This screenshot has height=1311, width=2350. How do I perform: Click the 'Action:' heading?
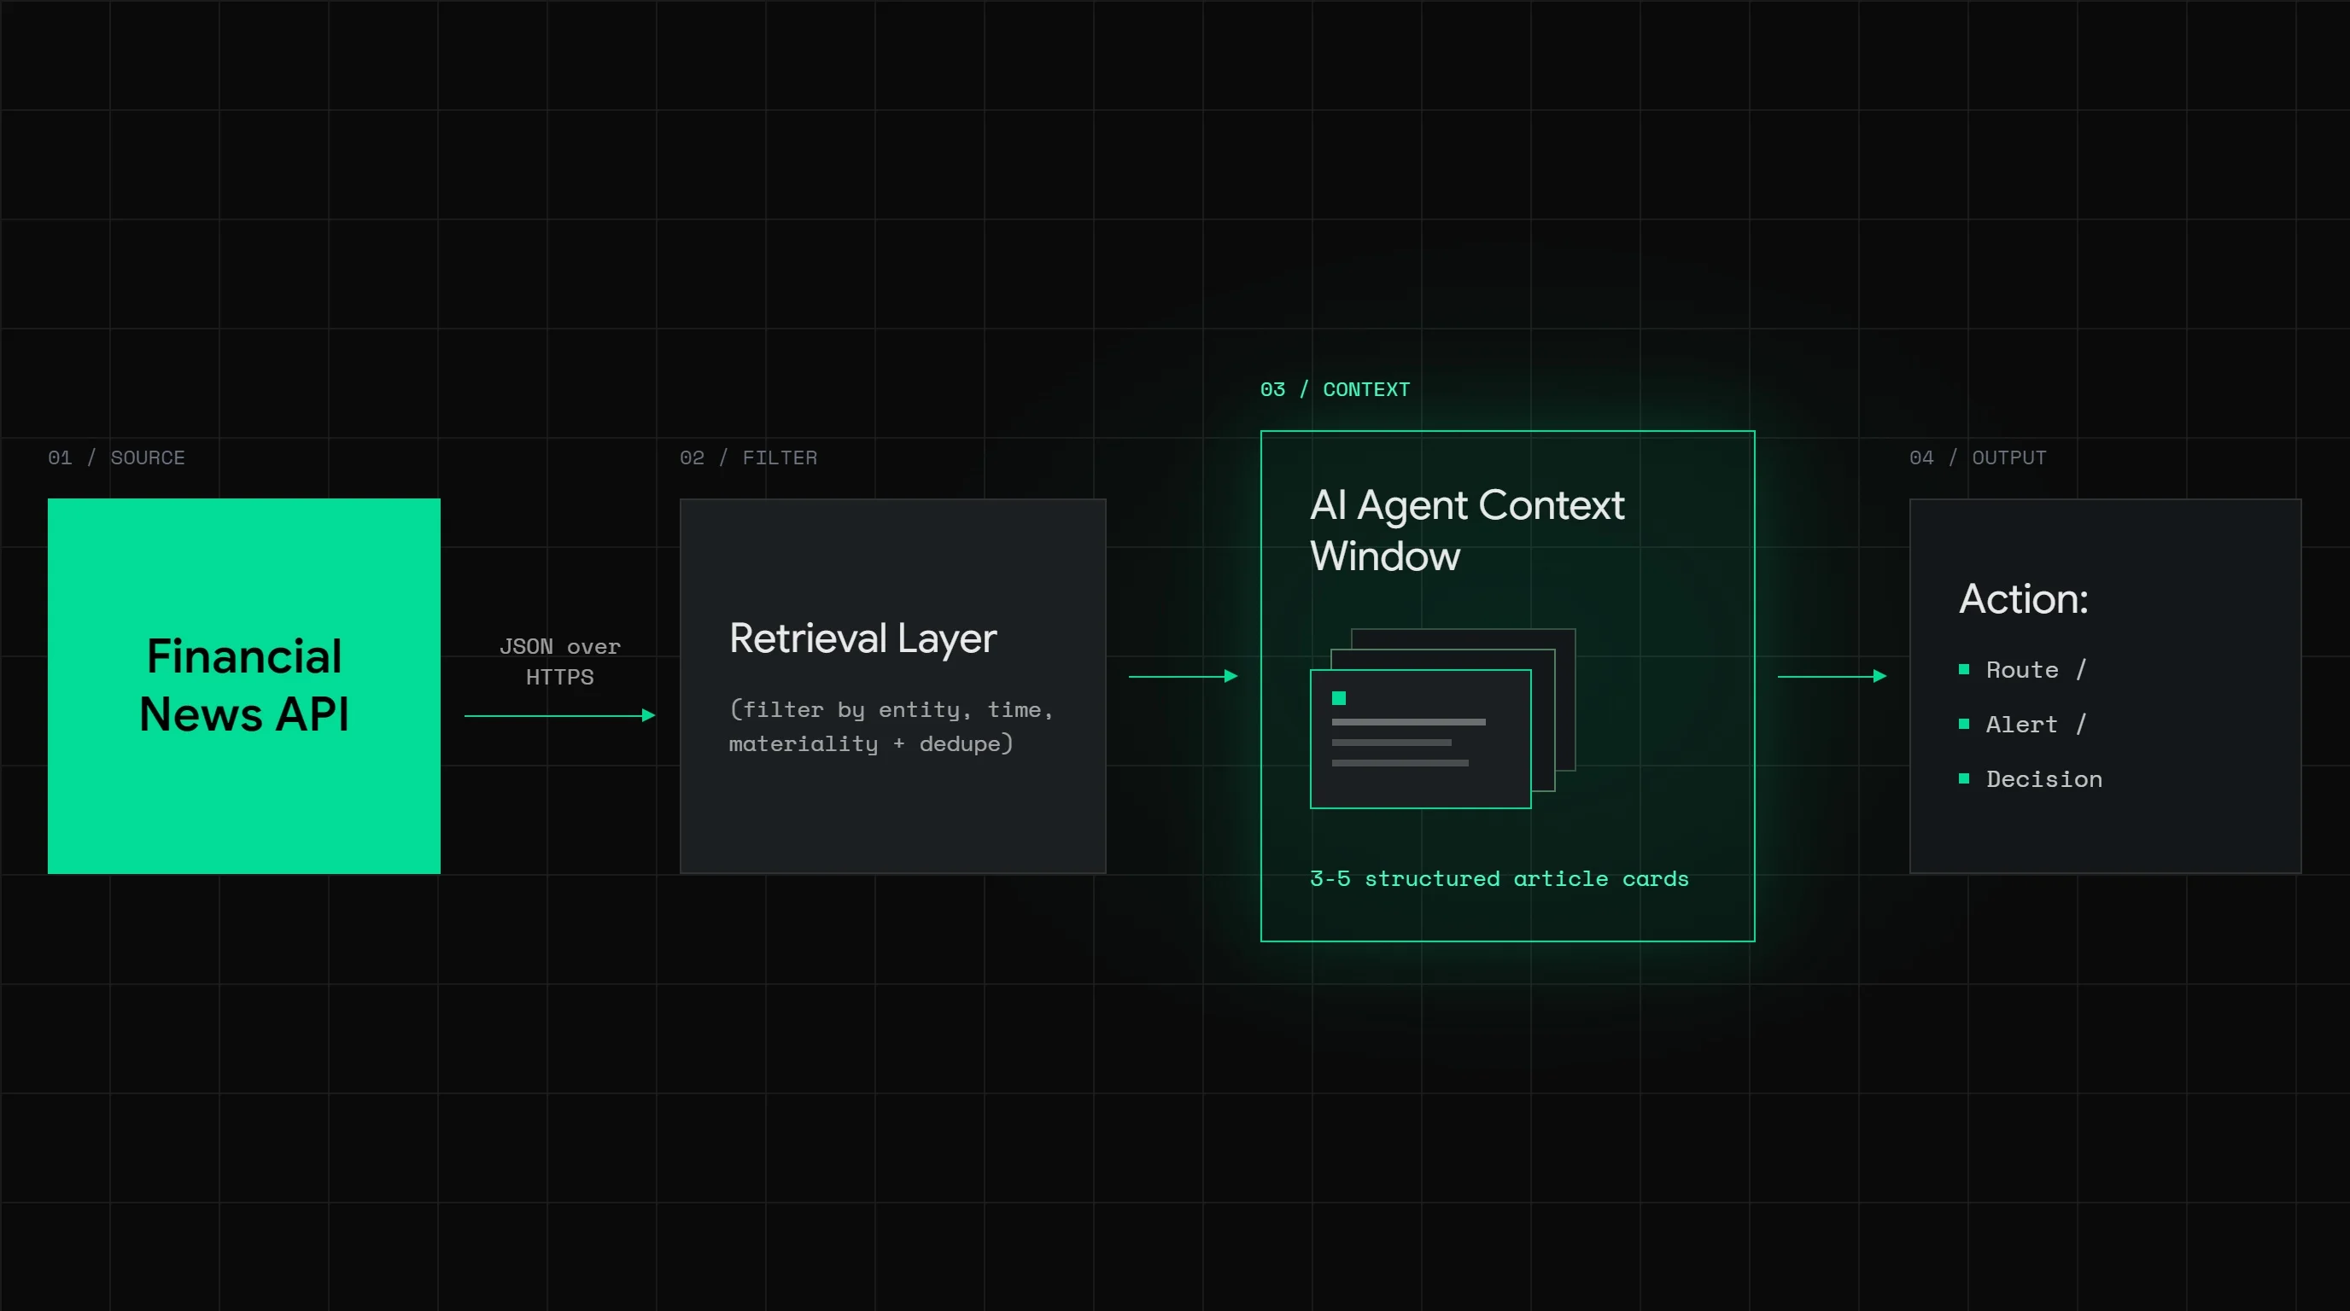coord(2022,599)
